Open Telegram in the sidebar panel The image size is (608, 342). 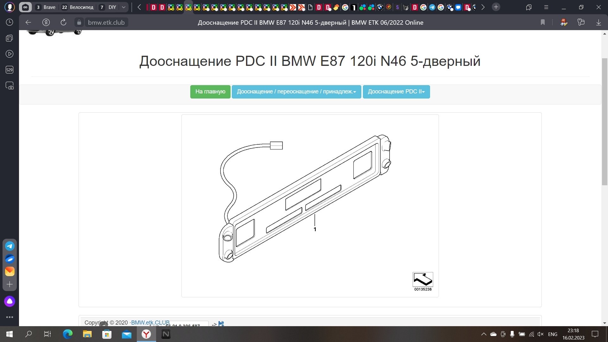[x=9, y=246]
